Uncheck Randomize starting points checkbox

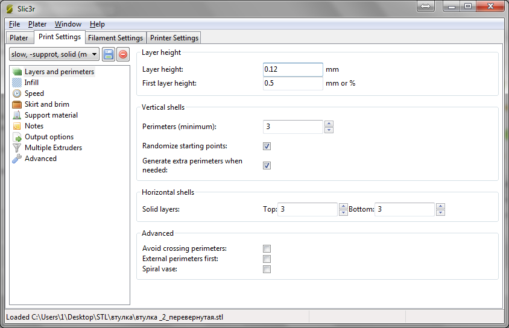(267, 146)
